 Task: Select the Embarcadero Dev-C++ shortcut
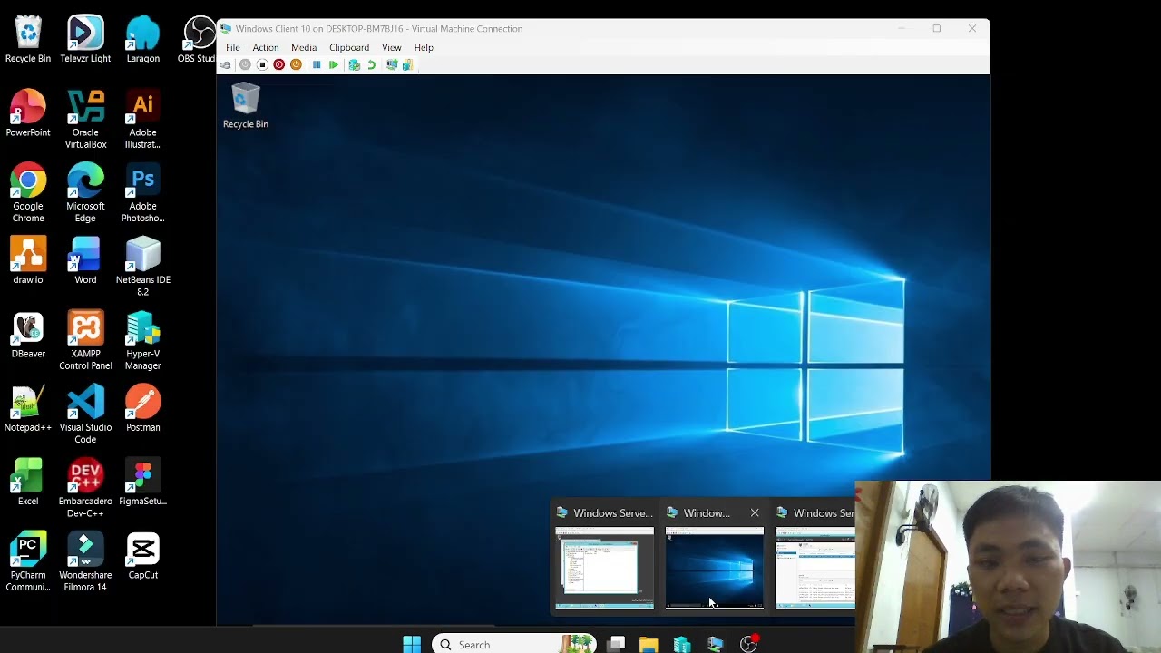click(x=85, y=487)
